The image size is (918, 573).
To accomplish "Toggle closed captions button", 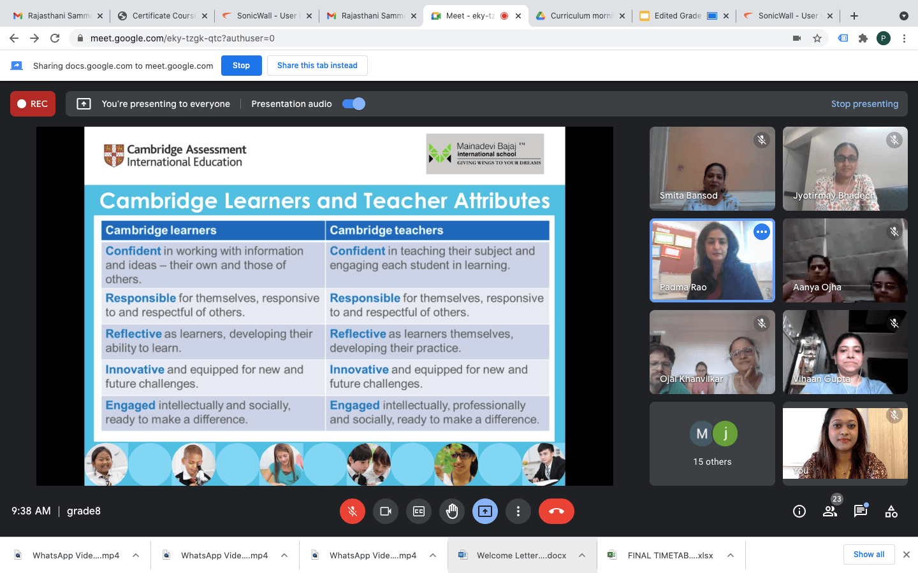I will (x=419, y=511).
